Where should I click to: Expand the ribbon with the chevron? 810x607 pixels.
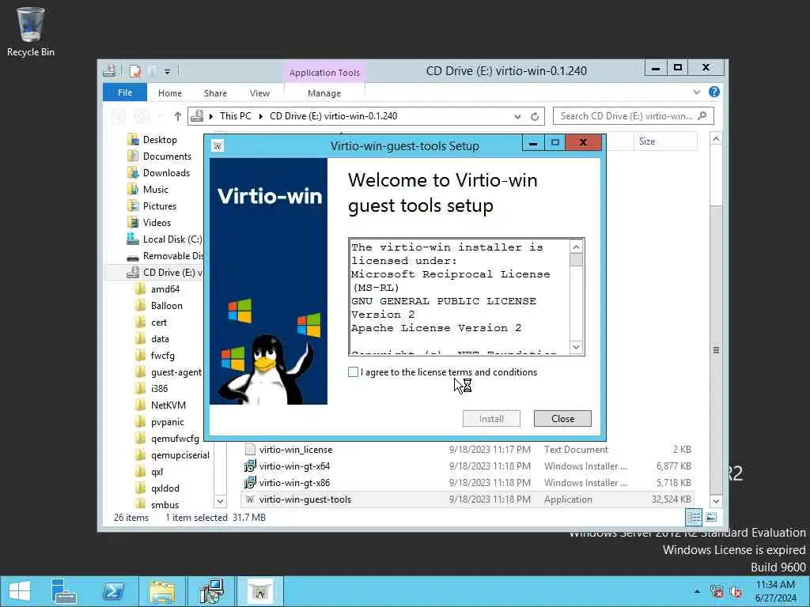697,92
